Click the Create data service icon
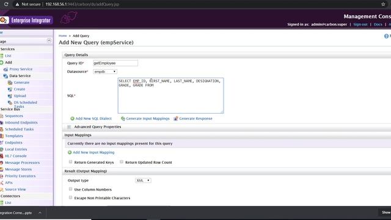This screenshot has width=391, height=220. pyautogui.click(x=10, y=89)
